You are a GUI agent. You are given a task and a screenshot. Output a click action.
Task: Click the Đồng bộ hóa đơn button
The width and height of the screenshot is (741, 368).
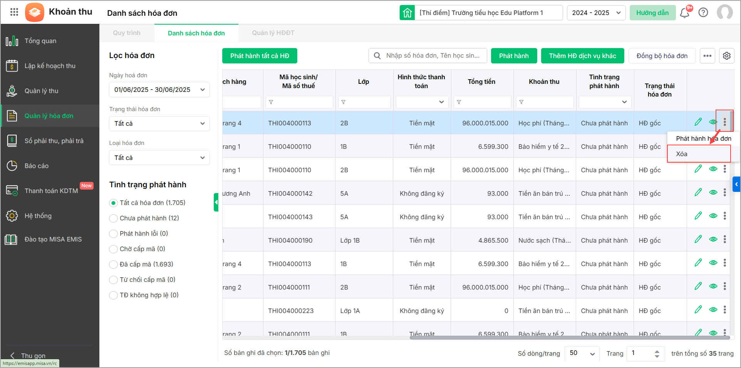(662, 56)
